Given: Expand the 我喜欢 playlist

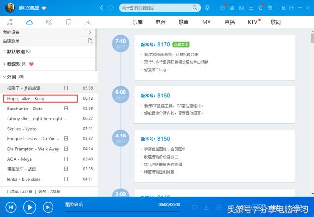Looking at the screenshot, I should 4,64.
